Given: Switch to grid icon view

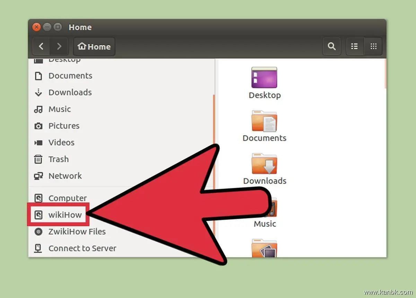Looking at the screenshot, I should click(x=373, y=46).
